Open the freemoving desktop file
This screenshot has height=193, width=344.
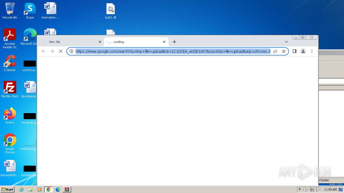29,145
